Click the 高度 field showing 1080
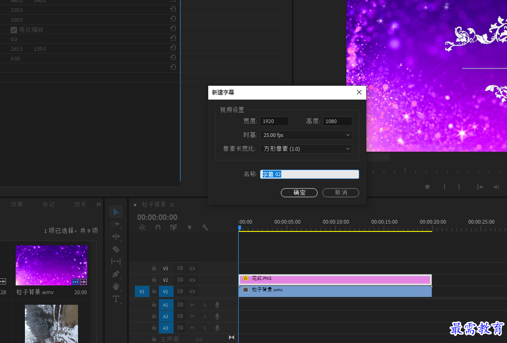The height and width of the screenshot is (343, 507). point(337,121)
